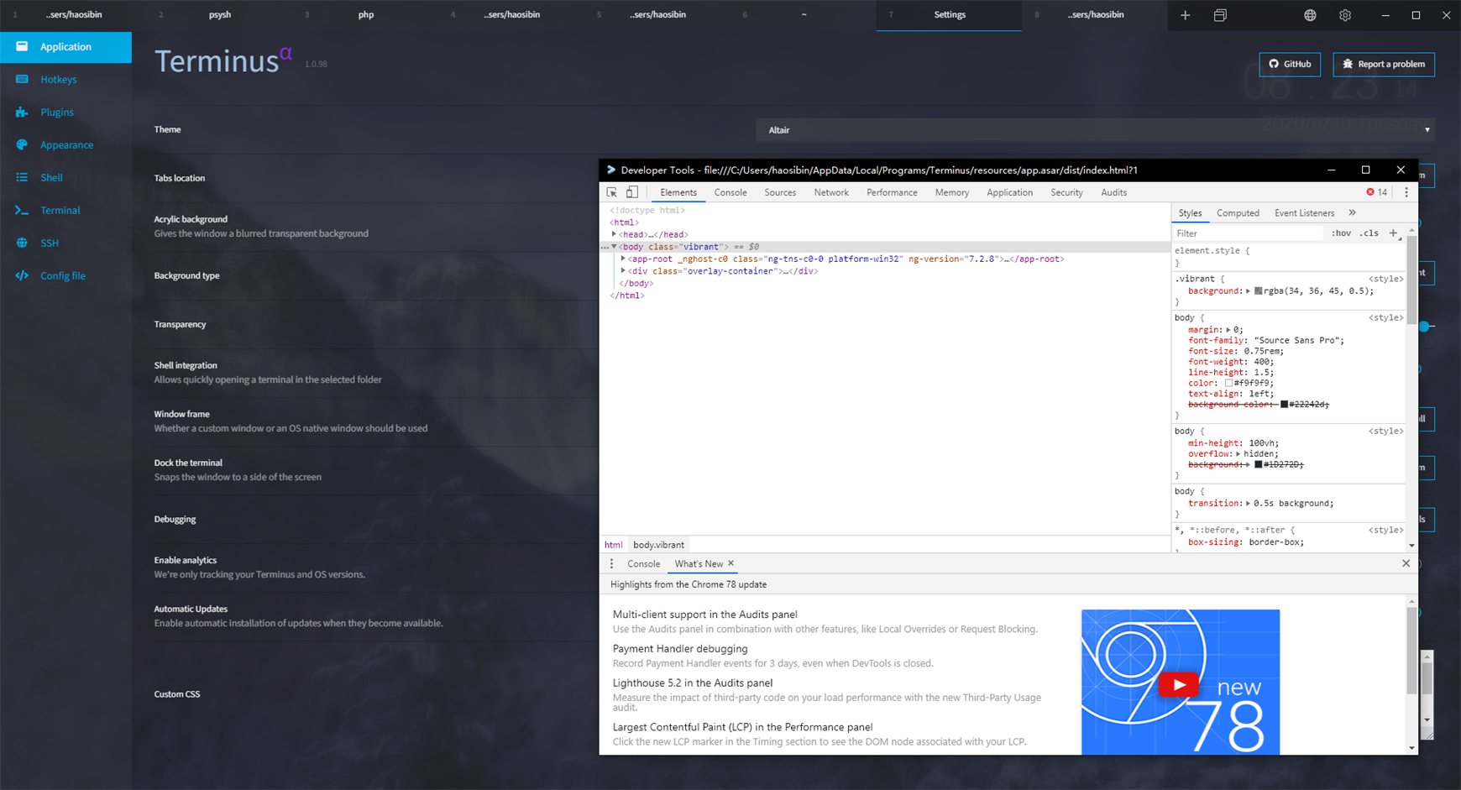Screen dimensions: 1461x790
Task: Select the Console tab in bottom drawer
Action: pyautogui.click(x=643, y=564)
